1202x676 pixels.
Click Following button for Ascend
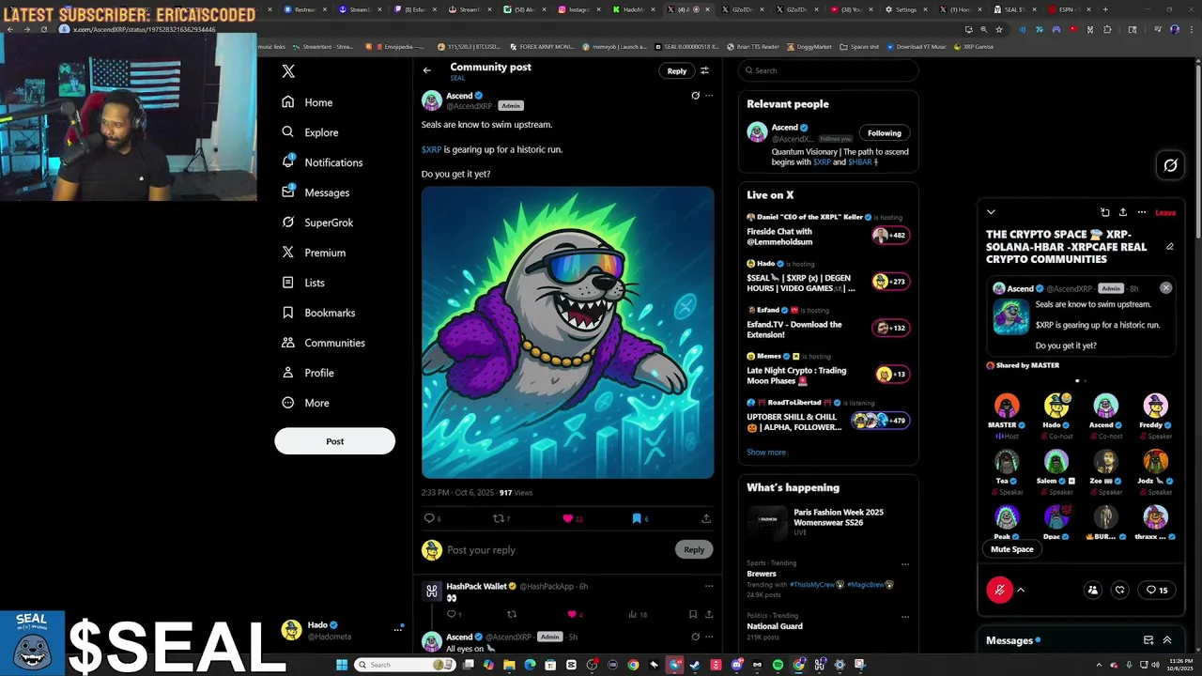pyautogui.click(x=884, y=133)
